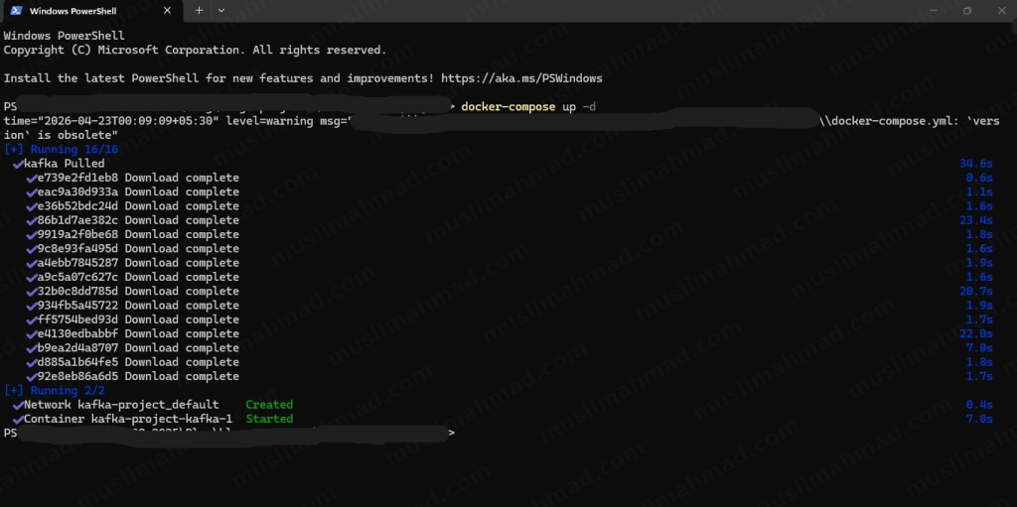Click layer 9919a2f0be68 Download complete

pyautogui.click(x=138, y=234)
